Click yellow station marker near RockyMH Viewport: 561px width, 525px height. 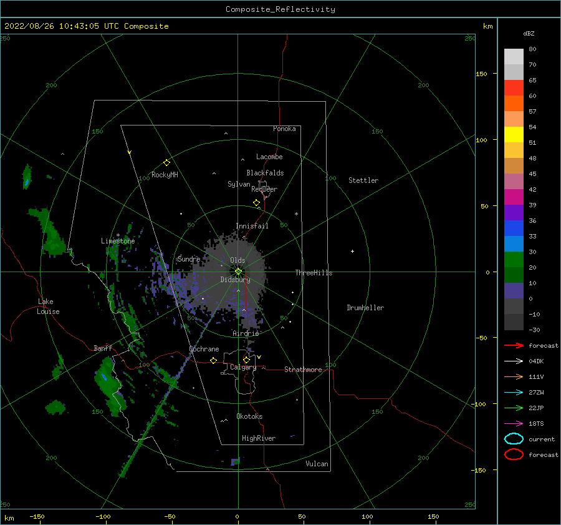tap(166, 163)
